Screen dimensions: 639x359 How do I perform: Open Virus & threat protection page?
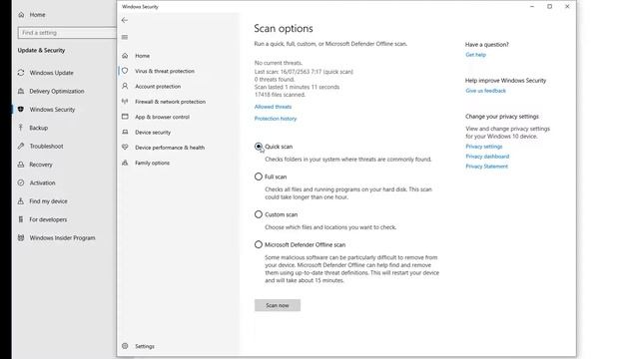coord(165,71)
